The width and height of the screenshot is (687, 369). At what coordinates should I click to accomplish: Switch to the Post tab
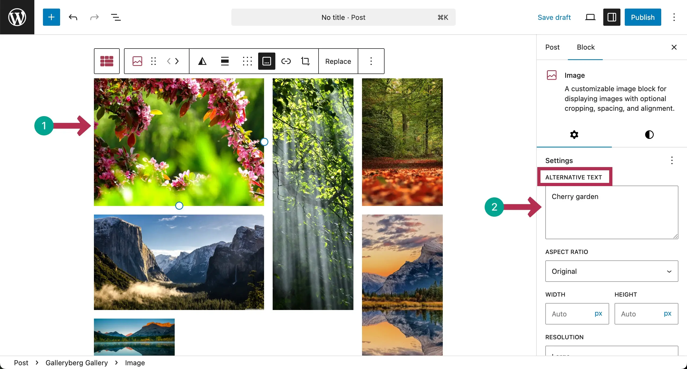coord(552,47)
